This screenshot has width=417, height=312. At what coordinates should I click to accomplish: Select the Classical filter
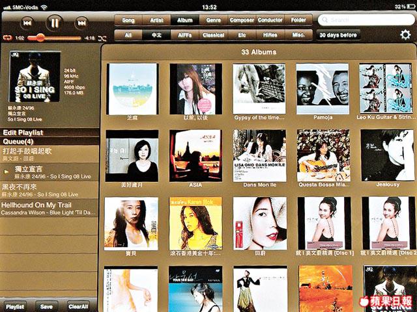click(x=213, y=35)
